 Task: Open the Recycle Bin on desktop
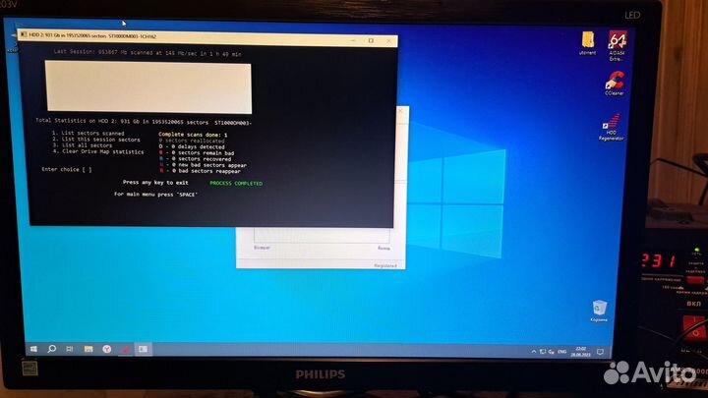point(599,311)
